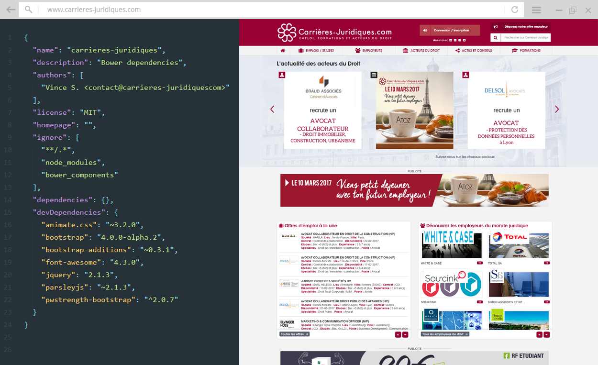Screen dimensions: 598x365
Task: Click the people icon by Découvrez les employeurs
Action: tap(423, 226)
